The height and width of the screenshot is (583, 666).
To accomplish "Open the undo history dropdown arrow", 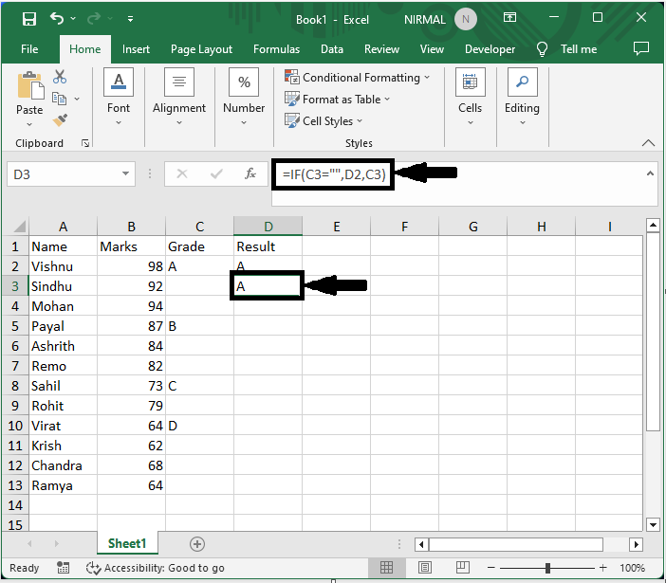I will point(73,19).
